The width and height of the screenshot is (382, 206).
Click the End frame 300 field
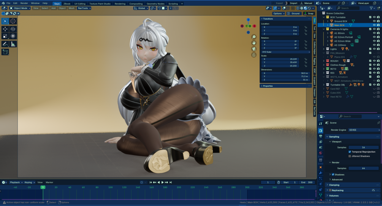click(x=306, y=183)
